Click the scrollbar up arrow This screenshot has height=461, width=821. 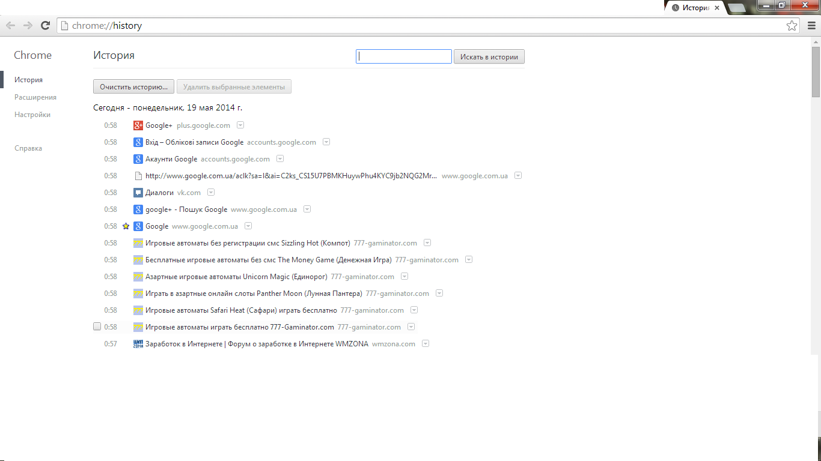click(x=816, y=41)
